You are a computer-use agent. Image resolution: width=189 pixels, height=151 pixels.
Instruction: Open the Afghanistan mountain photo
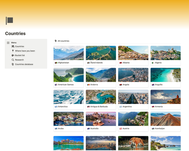69,53
